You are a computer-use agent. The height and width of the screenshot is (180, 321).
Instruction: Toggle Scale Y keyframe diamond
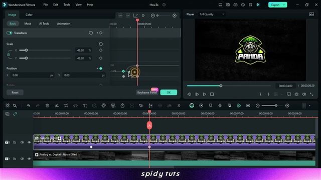click(x=101, y=58)
